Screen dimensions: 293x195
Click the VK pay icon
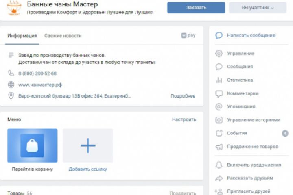(x=188, y=35)
